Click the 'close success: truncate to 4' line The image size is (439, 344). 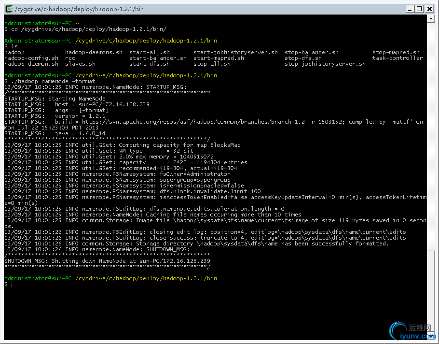tap(205, 238)
